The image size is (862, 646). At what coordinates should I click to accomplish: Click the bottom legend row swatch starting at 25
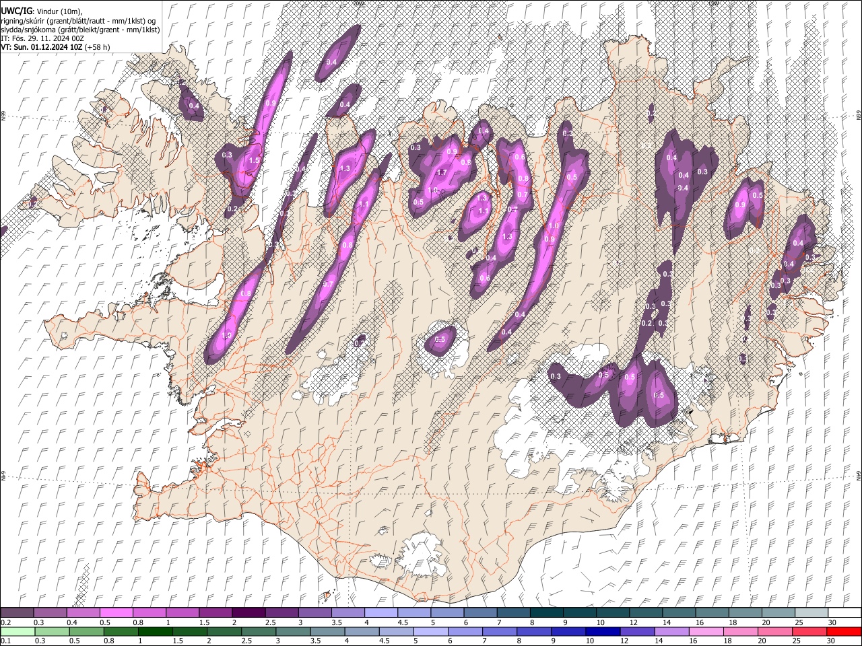click(810, 631)
